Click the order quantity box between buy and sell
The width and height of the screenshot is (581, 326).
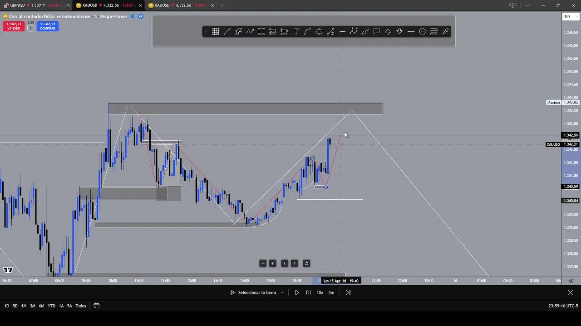tap(31, 28)
